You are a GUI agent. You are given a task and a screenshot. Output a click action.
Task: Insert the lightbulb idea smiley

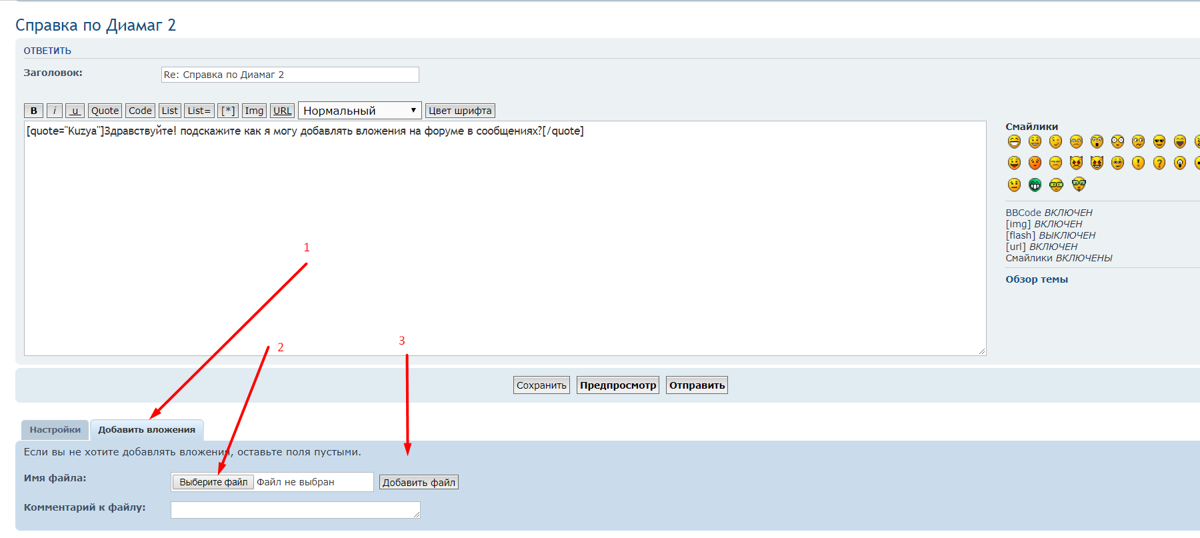pos(1180,163)
